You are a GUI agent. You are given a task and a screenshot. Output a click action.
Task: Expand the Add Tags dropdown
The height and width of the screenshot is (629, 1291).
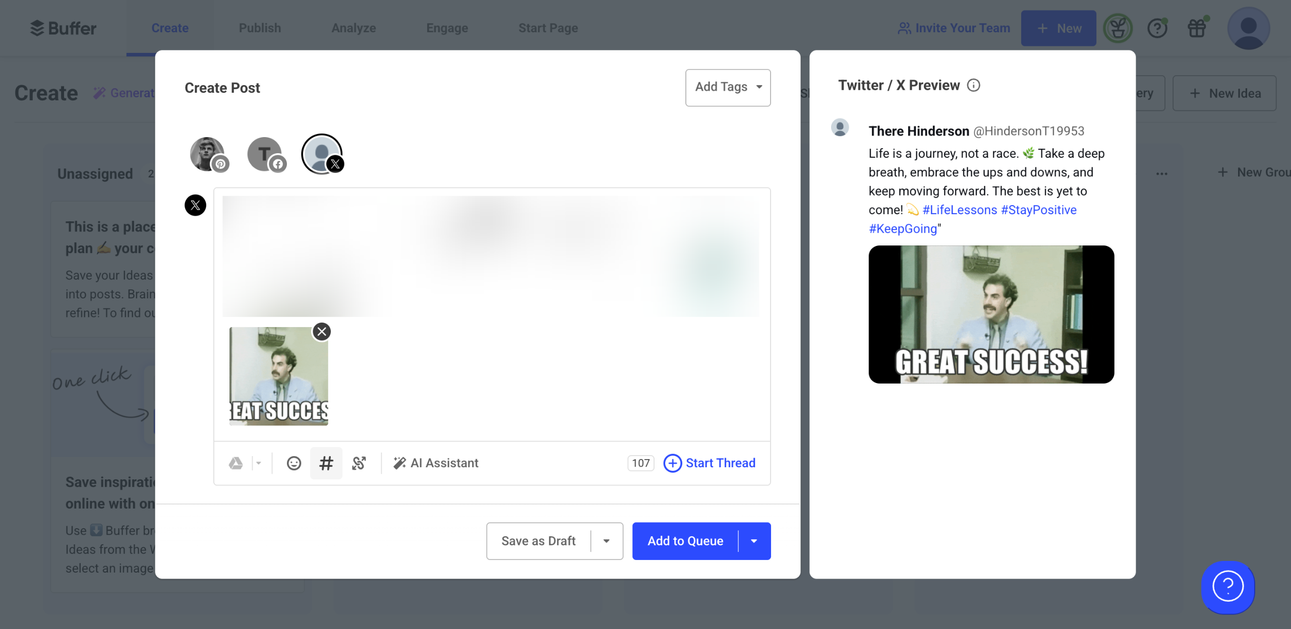click(728, 87)
